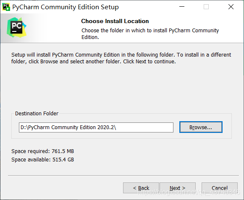
Task: Click the PyCharm installer icon in title bar
Action: (6, 7)
